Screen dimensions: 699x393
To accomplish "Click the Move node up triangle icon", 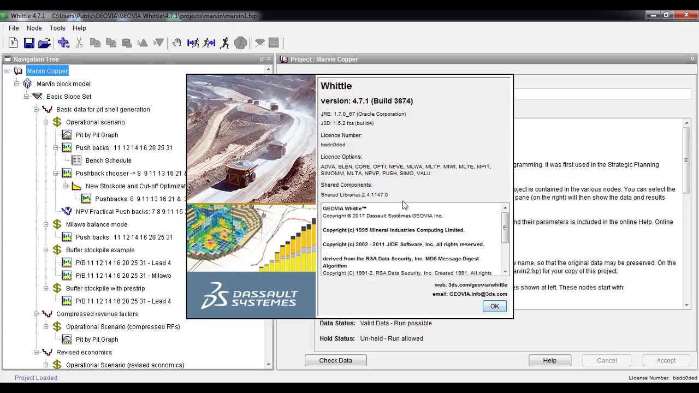I will pos(143,43).
